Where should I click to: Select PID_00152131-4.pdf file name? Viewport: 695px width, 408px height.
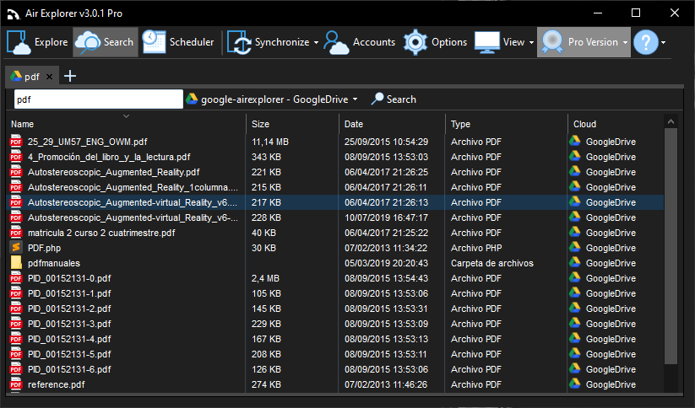pyautogui.click(x=69, y=339)
